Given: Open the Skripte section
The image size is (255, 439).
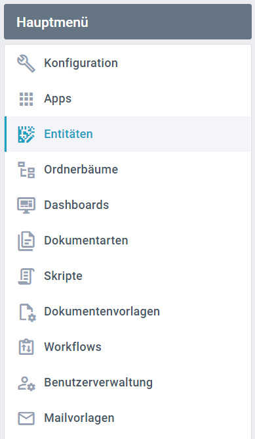Looking at the screenshot, I should 128,276.
